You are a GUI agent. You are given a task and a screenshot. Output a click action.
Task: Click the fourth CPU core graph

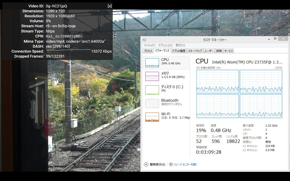click(x=261, y=106)
